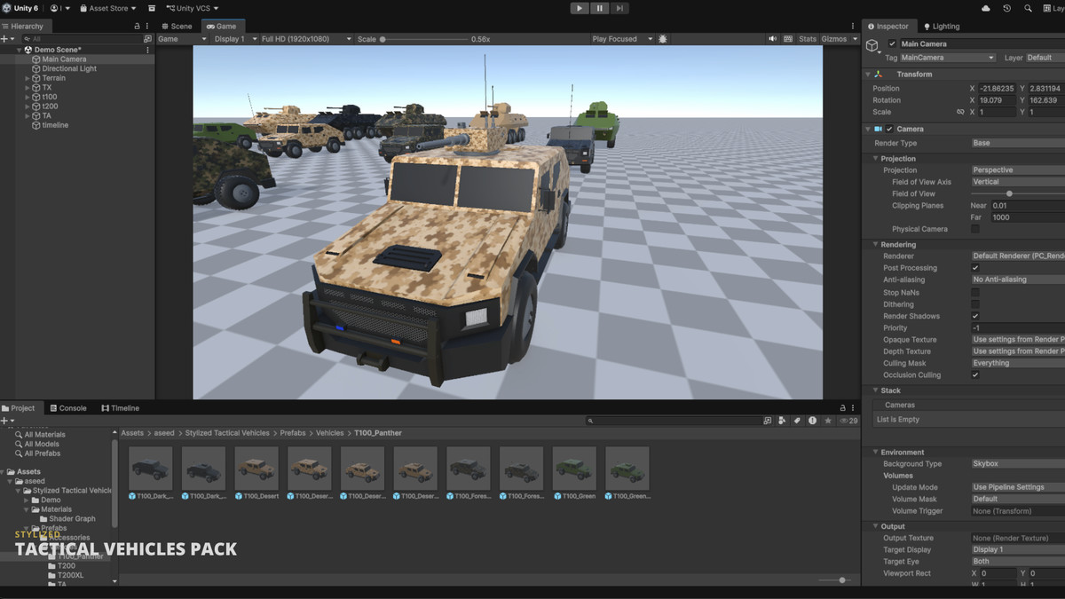Open the Background Type Skybox dropdown
The height and width of the screenshot is (599, 1065).
1018,464
